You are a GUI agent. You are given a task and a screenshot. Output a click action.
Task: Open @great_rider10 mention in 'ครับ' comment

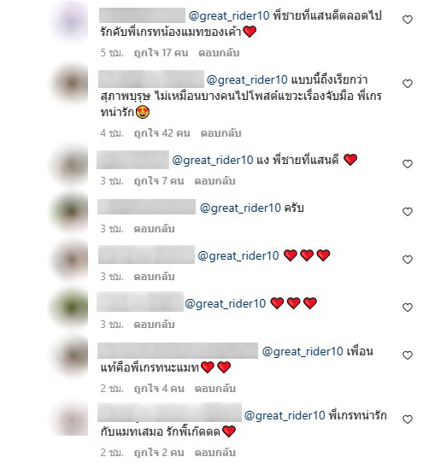pos(240,208)
